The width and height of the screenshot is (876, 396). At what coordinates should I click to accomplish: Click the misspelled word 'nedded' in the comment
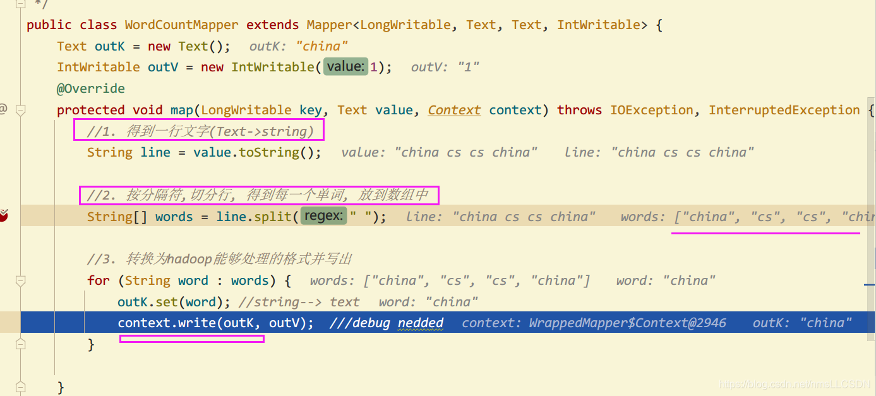click(421, 323)
